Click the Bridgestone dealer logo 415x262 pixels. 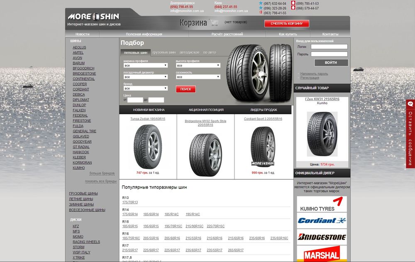322,237
